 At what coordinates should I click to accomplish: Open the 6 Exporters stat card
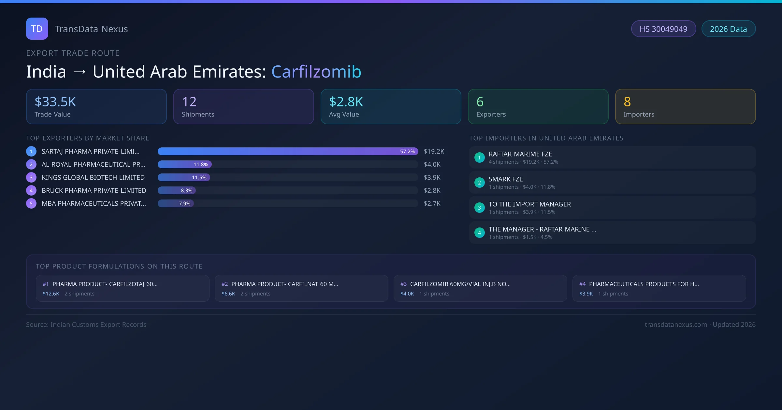point(538,107)
